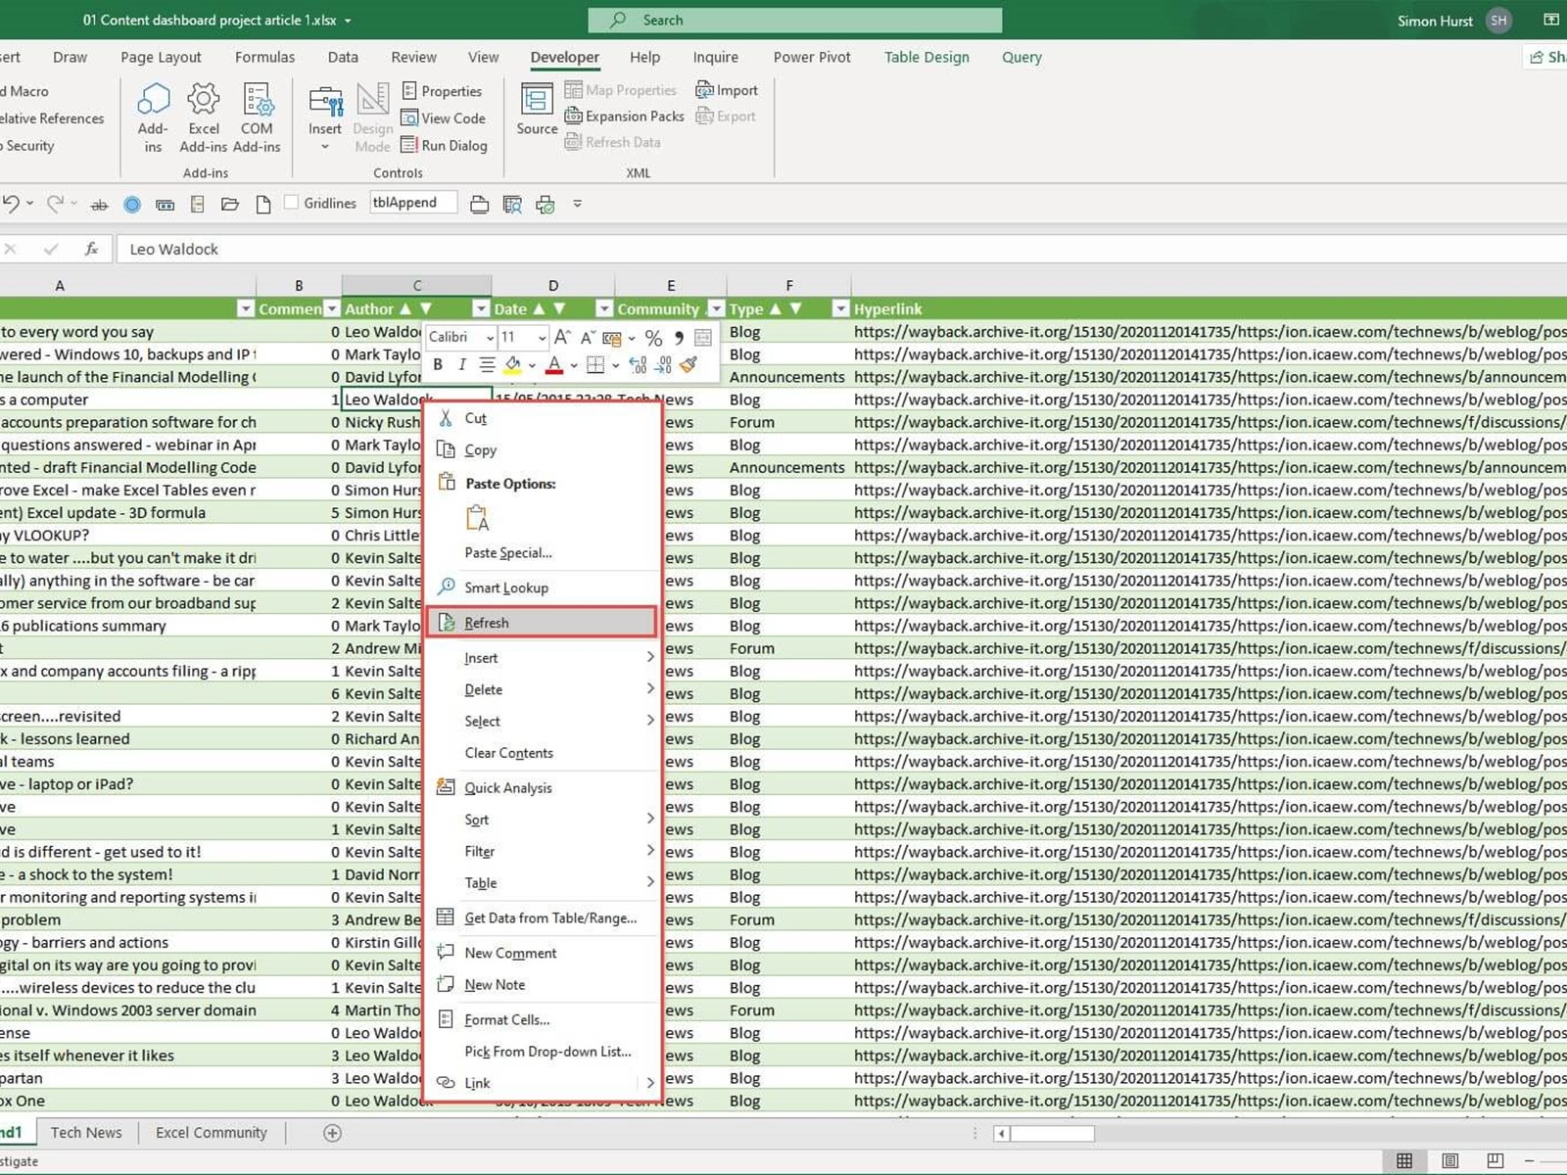The width and height of the screenshot is (1567, 1175).
Task: Open the COM Add-ins dialog
Action: 257,117
